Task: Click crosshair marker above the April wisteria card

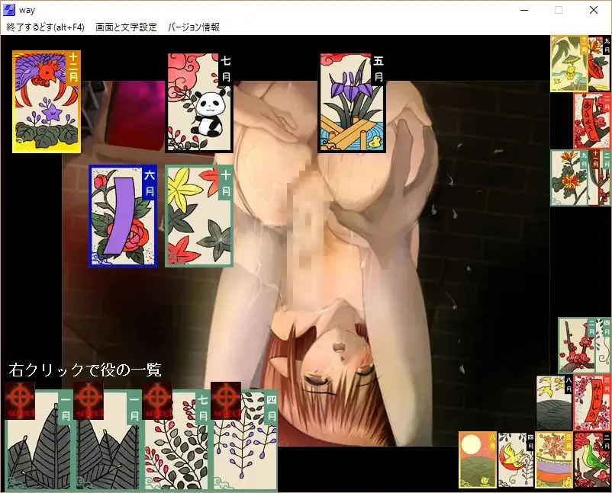Action: point(225,396)
